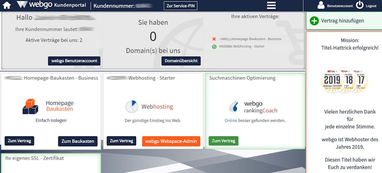Open the hamburger menu icon
382x173 pixels.
tap(271, 5)
